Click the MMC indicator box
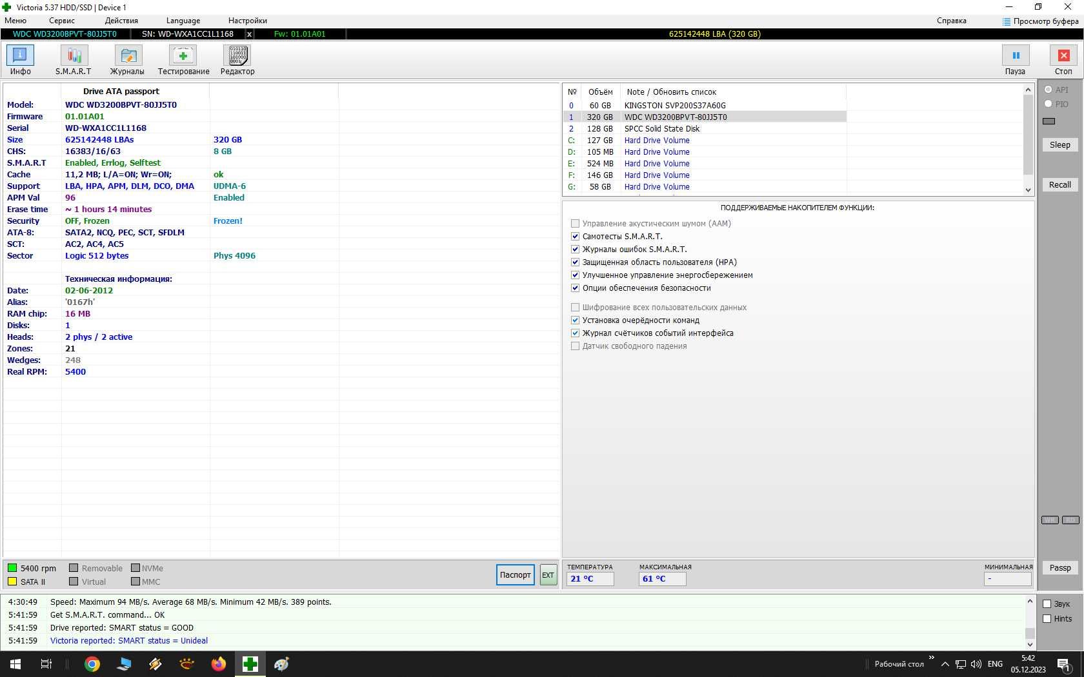This screenshot has width=1084, height=677. pyautogui.click(x=135, y=582)
